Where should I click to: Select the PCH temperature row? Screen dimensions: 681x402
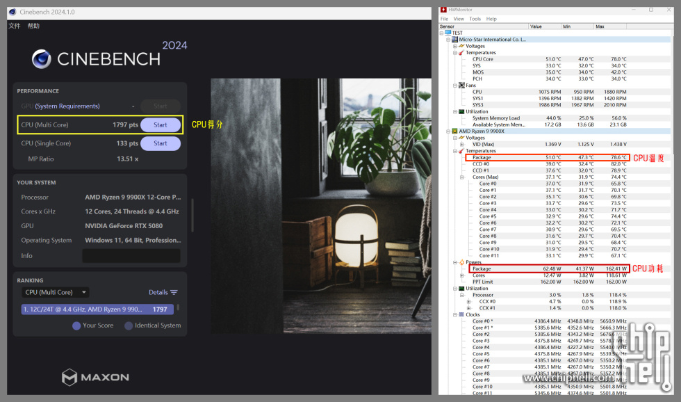click(550, 79)
